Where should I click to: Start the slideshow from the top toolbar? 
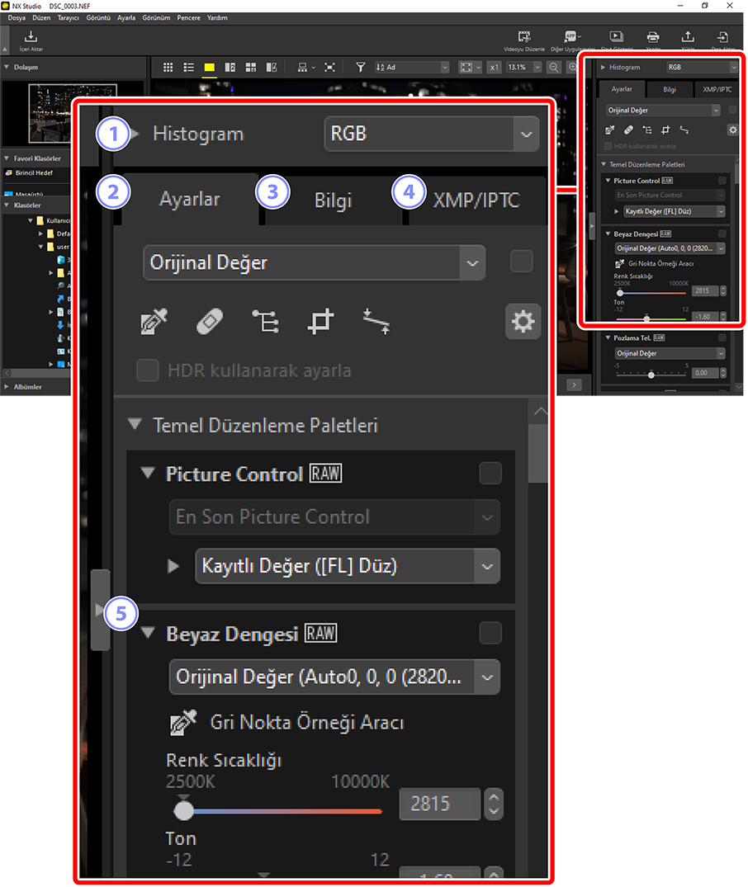click(616, 37)
